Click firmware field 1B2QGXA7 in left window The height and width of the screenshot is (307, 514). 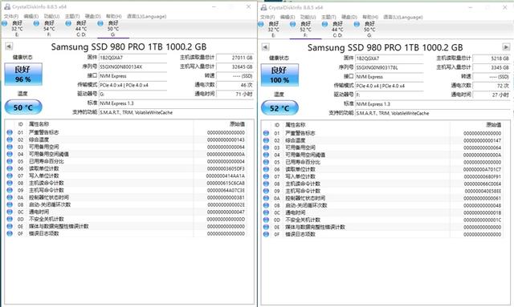point(133,58)
